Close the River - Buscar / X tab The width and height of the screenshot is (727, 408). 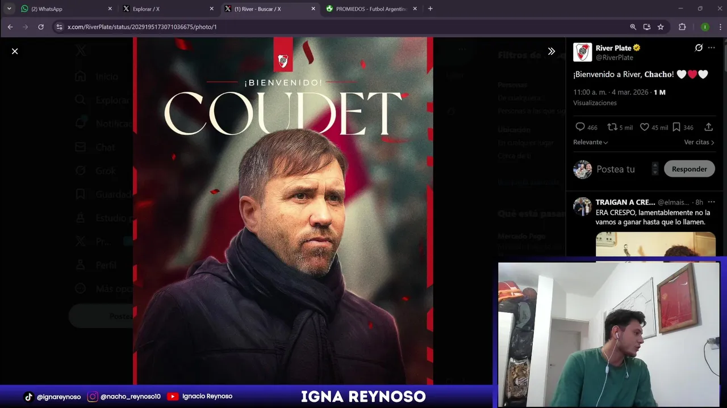313,8
